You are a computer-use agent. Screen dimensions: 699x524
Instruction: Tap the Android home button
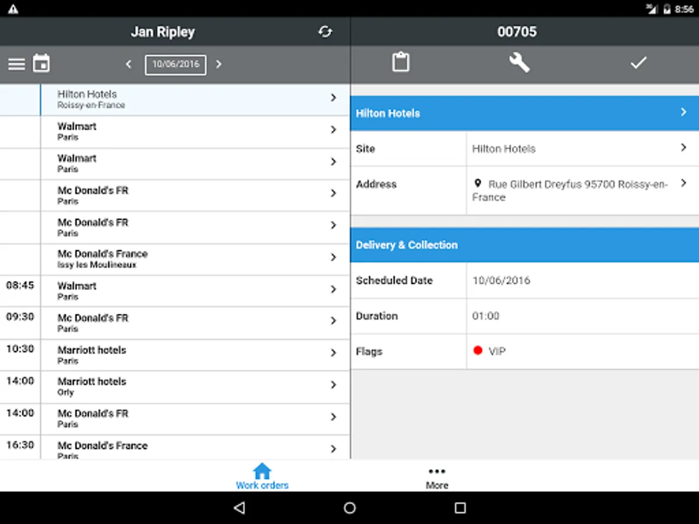349,508
